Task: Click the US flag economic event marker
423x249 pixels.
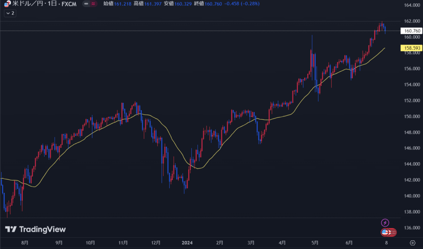Action: coord(386,232)
